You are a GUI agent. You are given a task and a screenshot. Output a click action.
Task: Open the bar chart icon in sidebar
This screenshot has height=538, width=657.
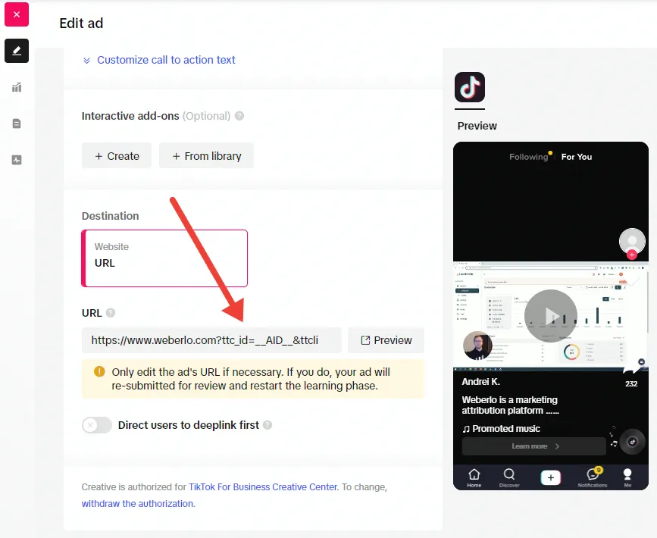coord(17,87)
